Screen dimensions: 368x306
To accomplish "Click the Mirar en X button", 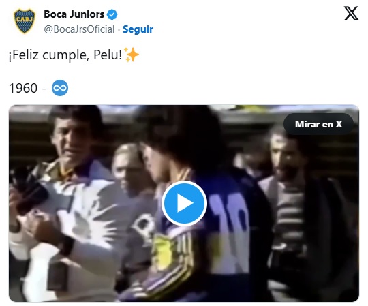I will [318, 124].
